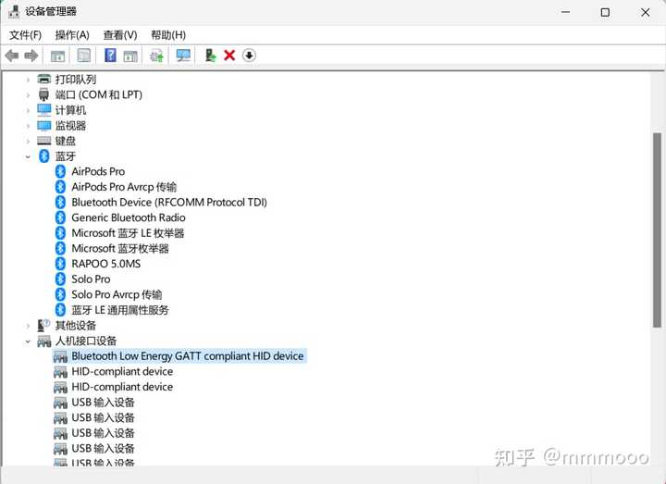Select AirPods Pro Avrcp 传输 entry
666x484 pixels.
[124, 187]
